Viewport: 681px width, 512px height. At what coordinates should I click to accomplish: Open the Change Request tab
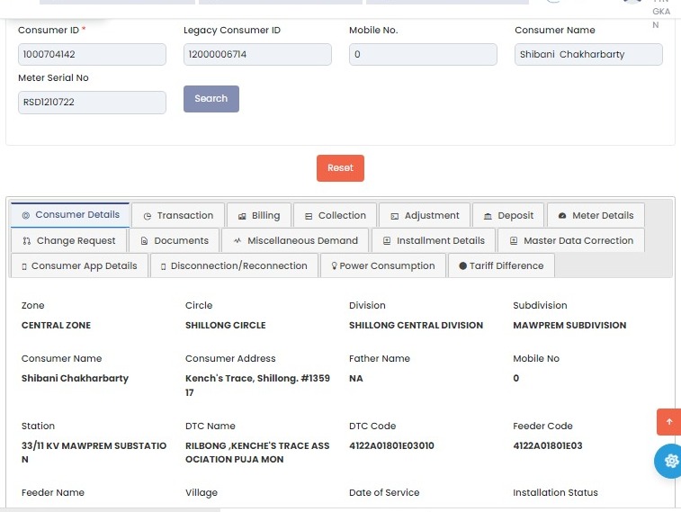tap(68, 241)
